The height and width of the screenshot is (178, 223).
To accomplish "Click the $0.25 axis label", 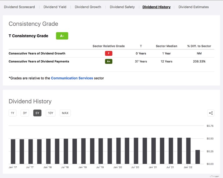I will pos(210,151).
